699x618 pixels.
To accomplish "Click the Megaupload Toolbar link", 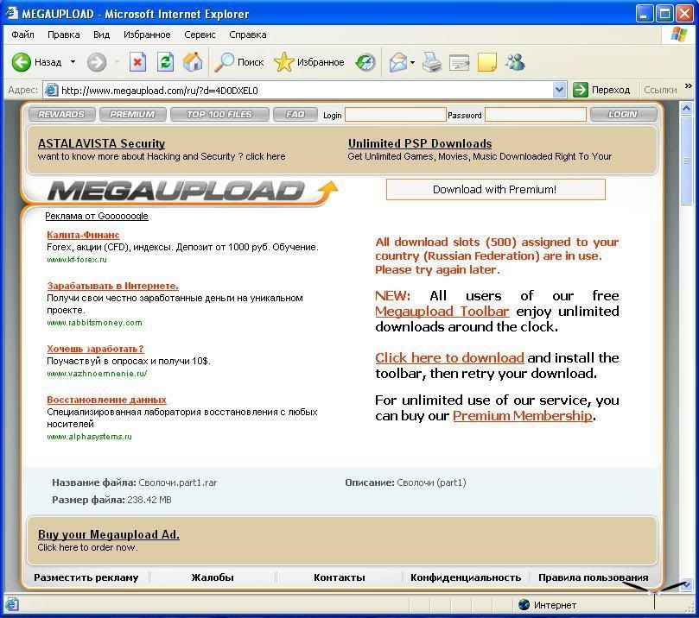I will coord(442,312).
